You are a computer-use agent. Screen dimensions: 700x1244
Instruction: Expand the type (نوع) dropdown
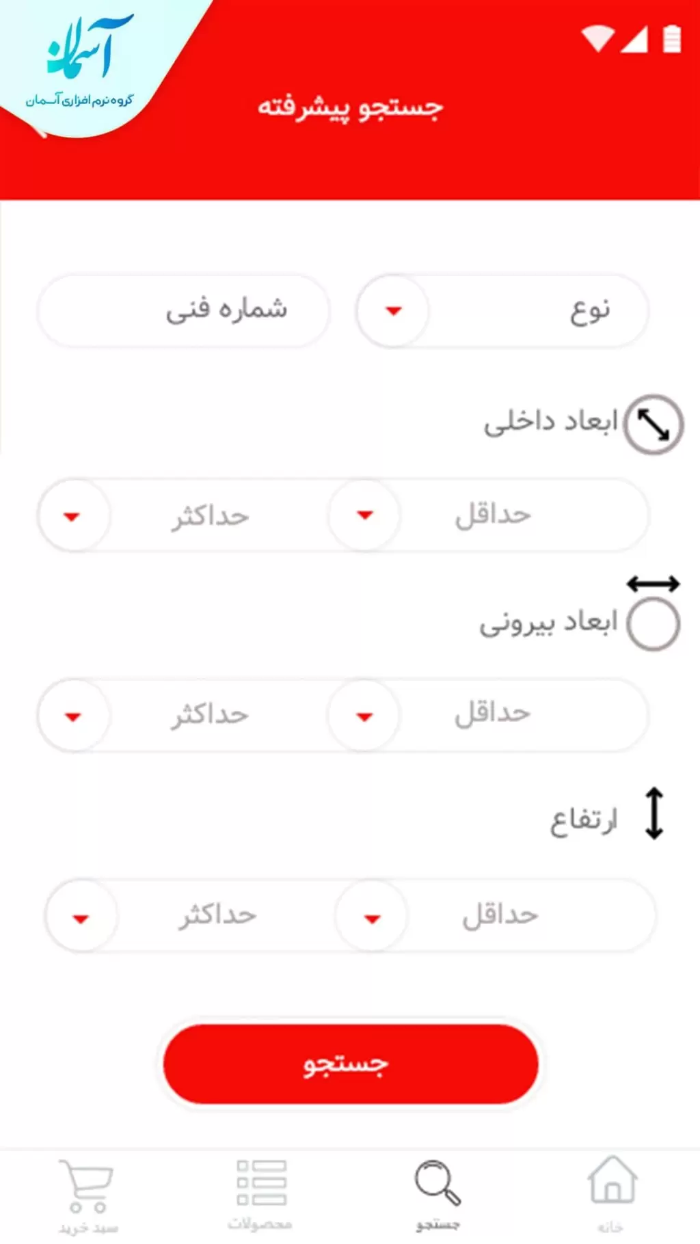coord(393,311)
